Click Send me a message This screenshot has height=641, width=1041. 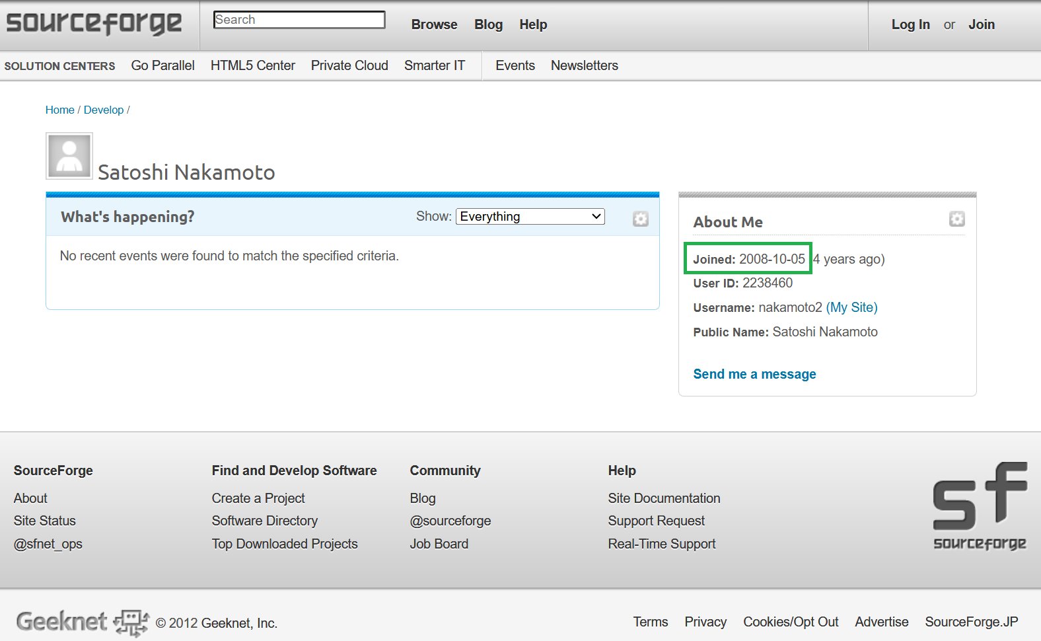coord(754,374)
